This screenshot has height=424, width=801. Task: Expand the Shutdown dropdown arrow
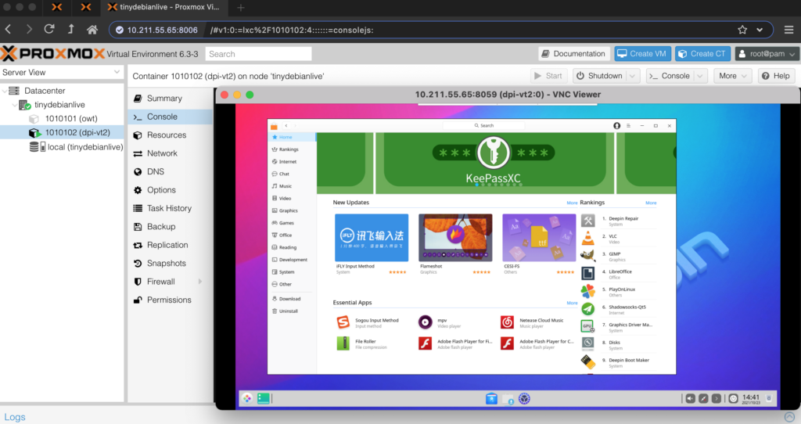[x=632, y=76]
